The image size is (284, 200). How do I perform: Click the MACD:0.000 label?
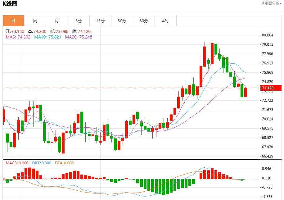tap(17, 163)
